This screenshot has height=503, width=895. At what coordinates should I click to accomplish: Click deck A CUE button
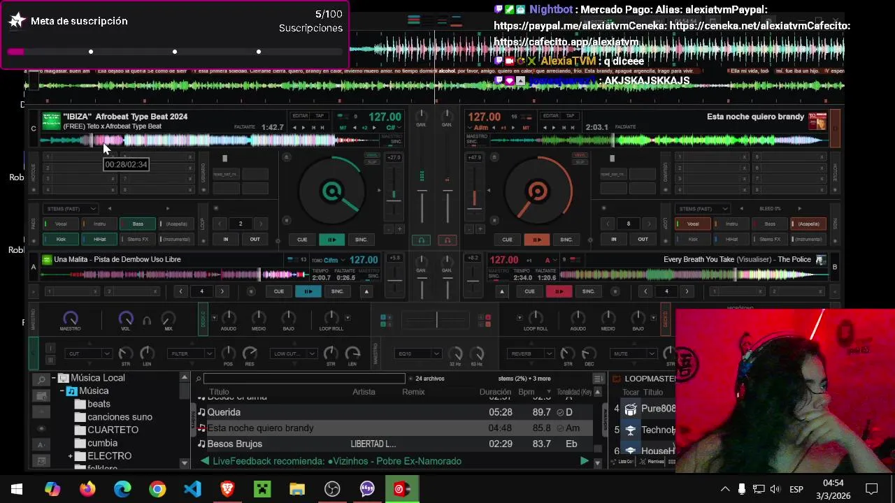(278, 291)
